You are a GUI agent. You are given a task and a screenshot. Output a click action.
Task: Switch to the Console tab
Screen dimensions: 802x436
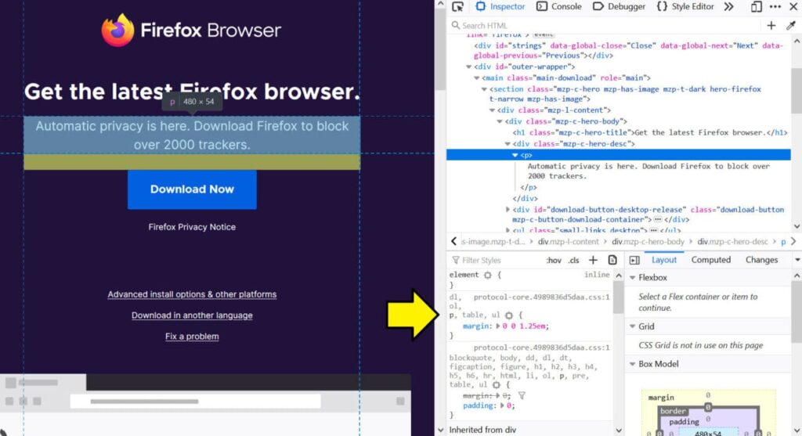point(559,7)
